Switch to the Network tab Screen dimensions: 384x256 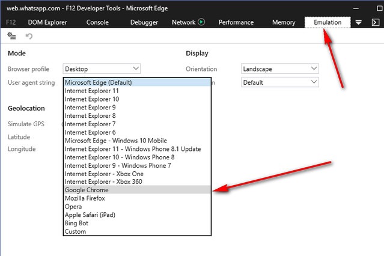[184, 22]
